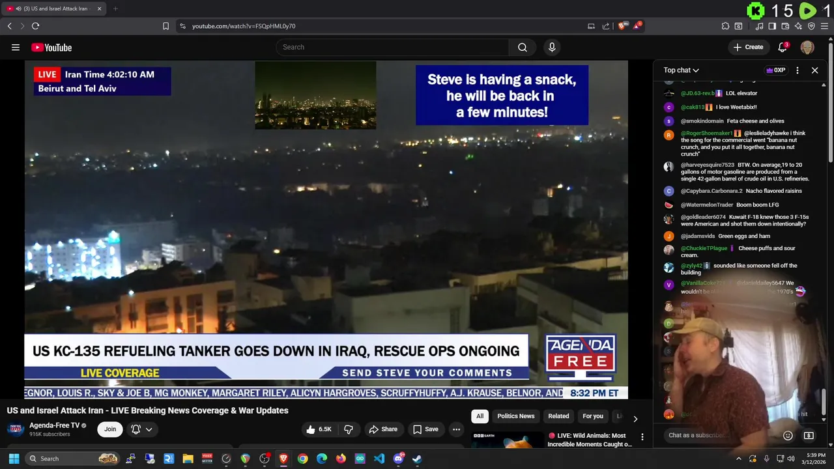The height and width of the screenshot is (469, 834).
Task: Open the Brave Rewards triangle icon
Action: pyautogui.click(x=638, y=26)
